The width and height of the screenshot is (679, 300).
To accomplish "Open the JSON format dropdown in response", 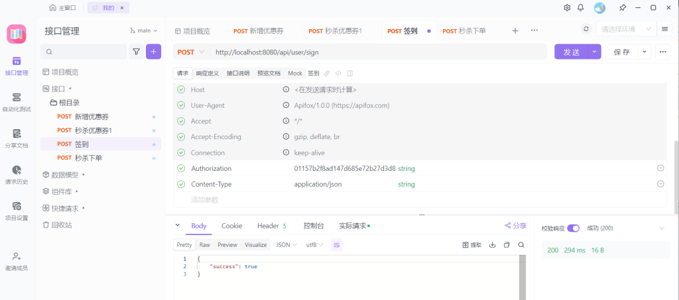I will coord(286,245).
